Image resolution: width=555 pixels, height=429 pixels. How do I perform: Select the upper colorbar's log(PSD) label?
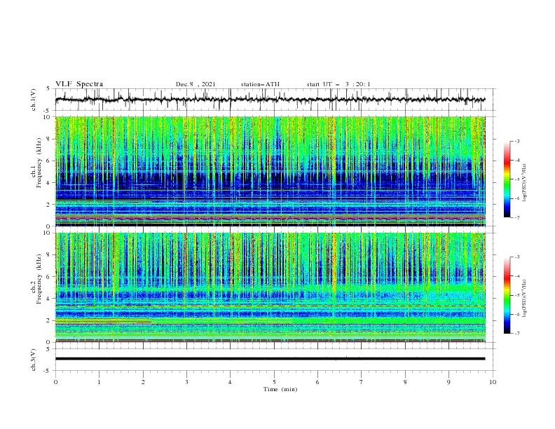(524, 183)
